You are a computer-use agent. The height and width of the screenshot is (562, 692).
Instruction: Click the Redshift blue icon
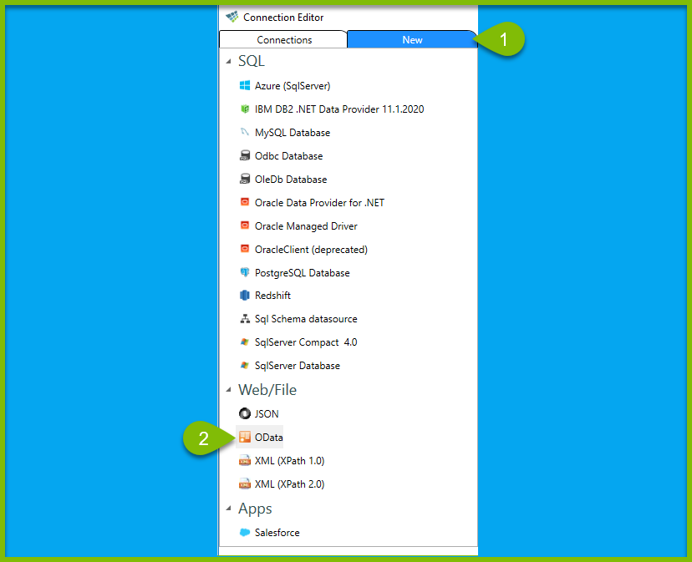click(245, 295)
